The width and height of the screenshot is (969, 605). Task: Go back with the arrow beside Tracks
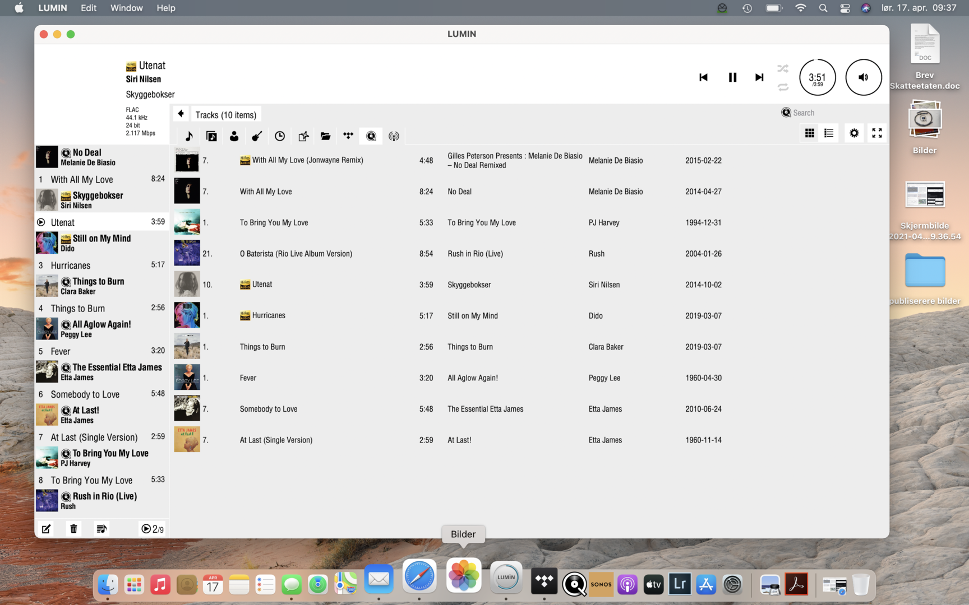point(181,114)
